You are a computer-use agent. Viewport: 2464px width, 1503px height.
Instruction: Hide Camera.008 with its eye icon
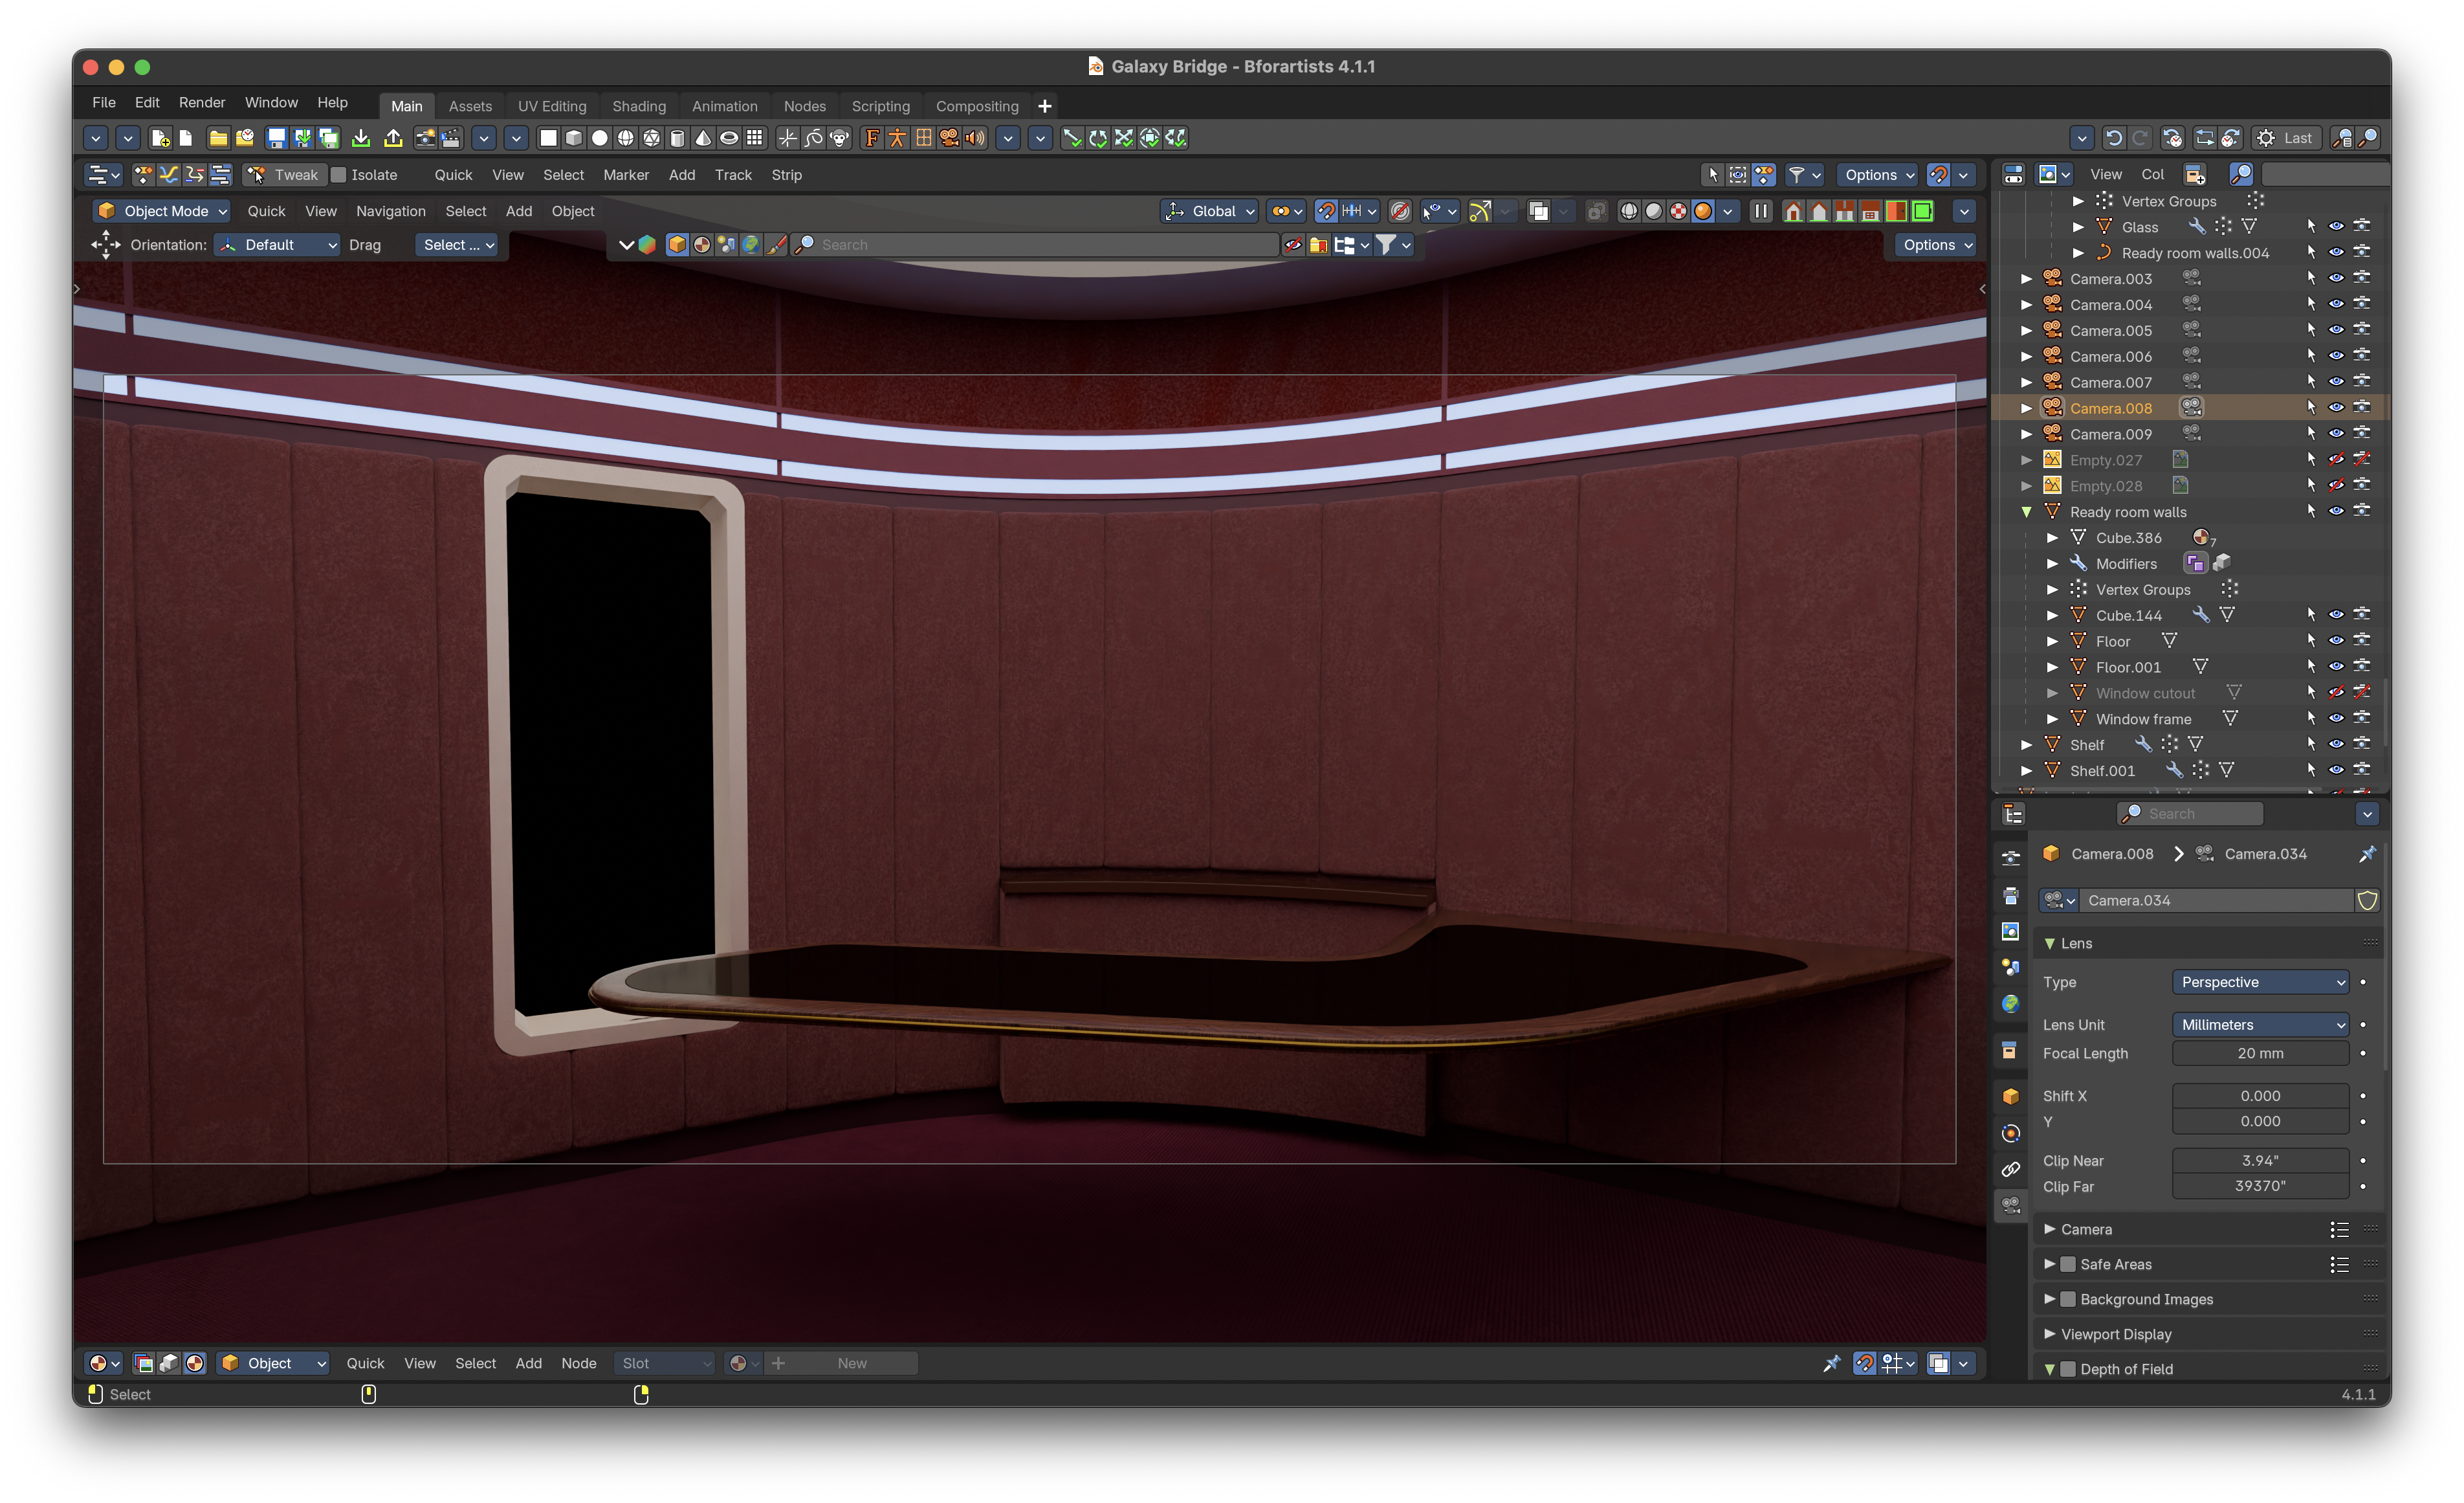[2336, 408]
